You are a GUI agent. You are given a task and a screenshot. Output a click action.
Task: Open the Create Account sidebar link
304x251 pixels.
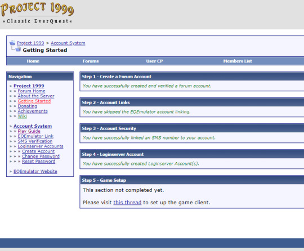coord(38,151)
